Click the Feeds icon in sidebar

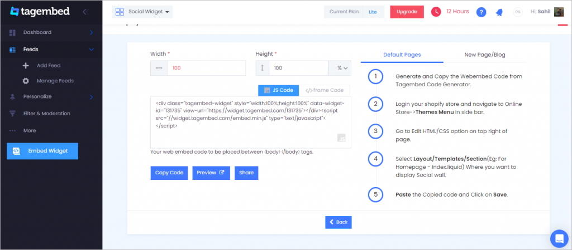(x=12, y=50)
